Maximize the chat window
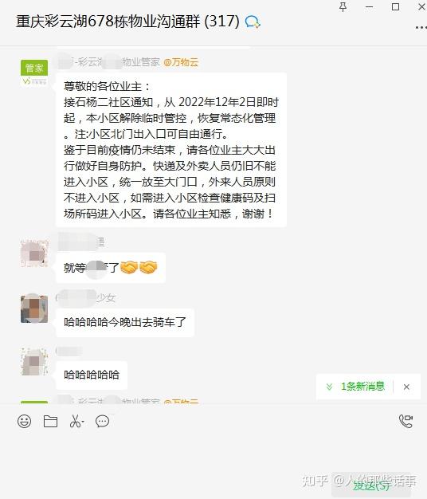 click(395, 6)
